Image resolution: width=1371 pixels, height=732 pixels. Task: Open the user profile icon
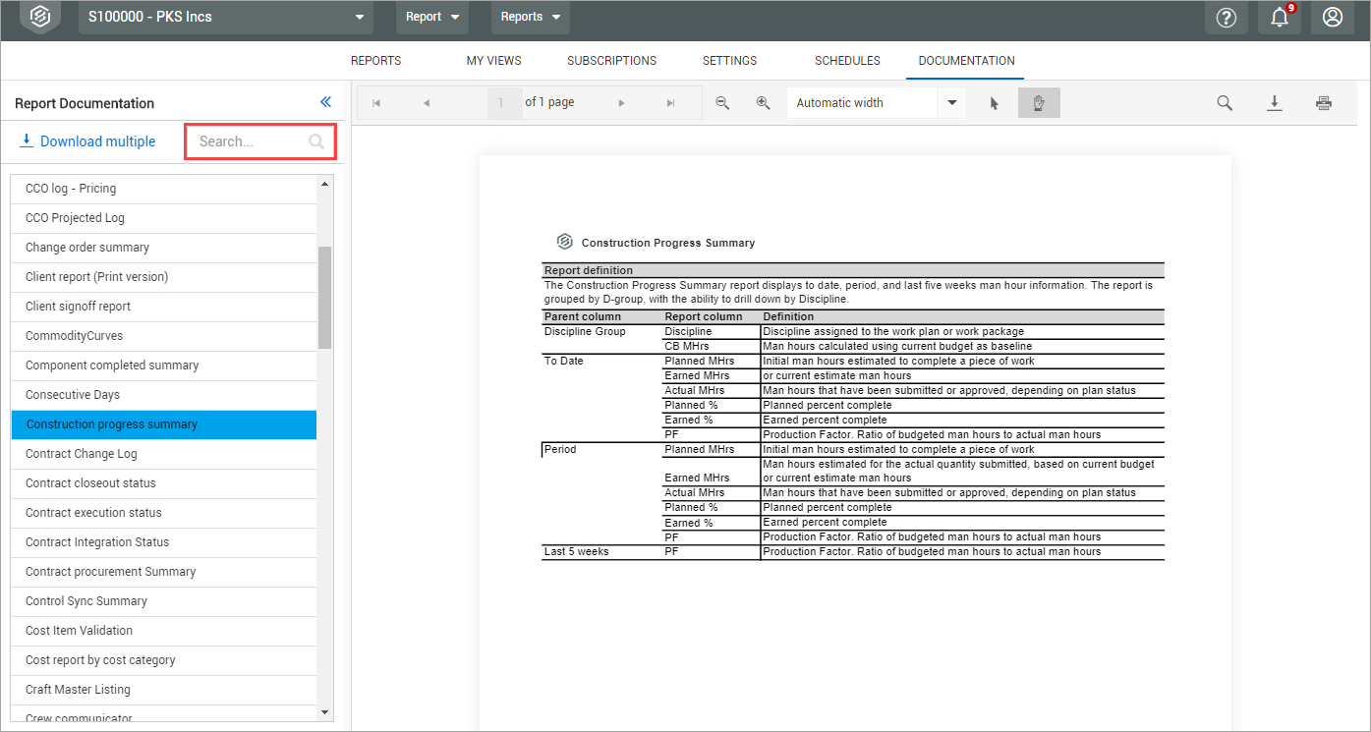[1332, 18]
